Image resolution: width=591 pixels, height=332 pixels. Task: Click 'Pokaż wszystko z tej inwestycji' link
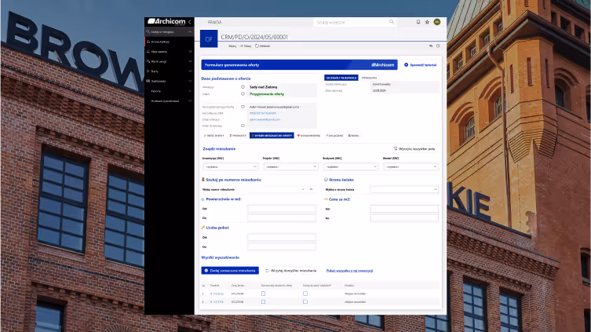pos(351,270)
